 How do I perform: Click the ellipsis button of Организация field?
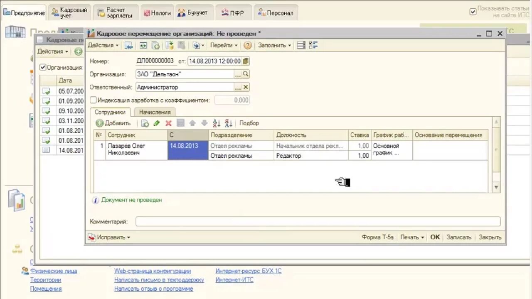pyautogui.click(x=238, y=74)
